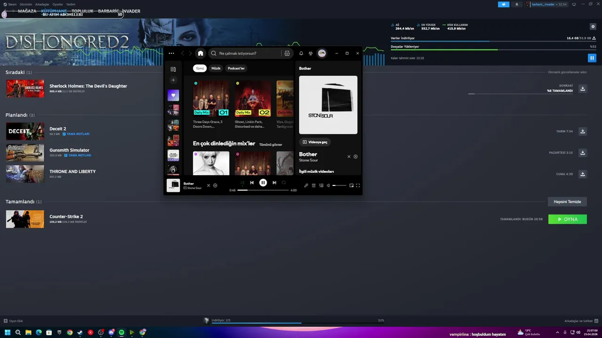
Task: Open the lyrics microphone icon in Spotify
Action: (306, 185)
